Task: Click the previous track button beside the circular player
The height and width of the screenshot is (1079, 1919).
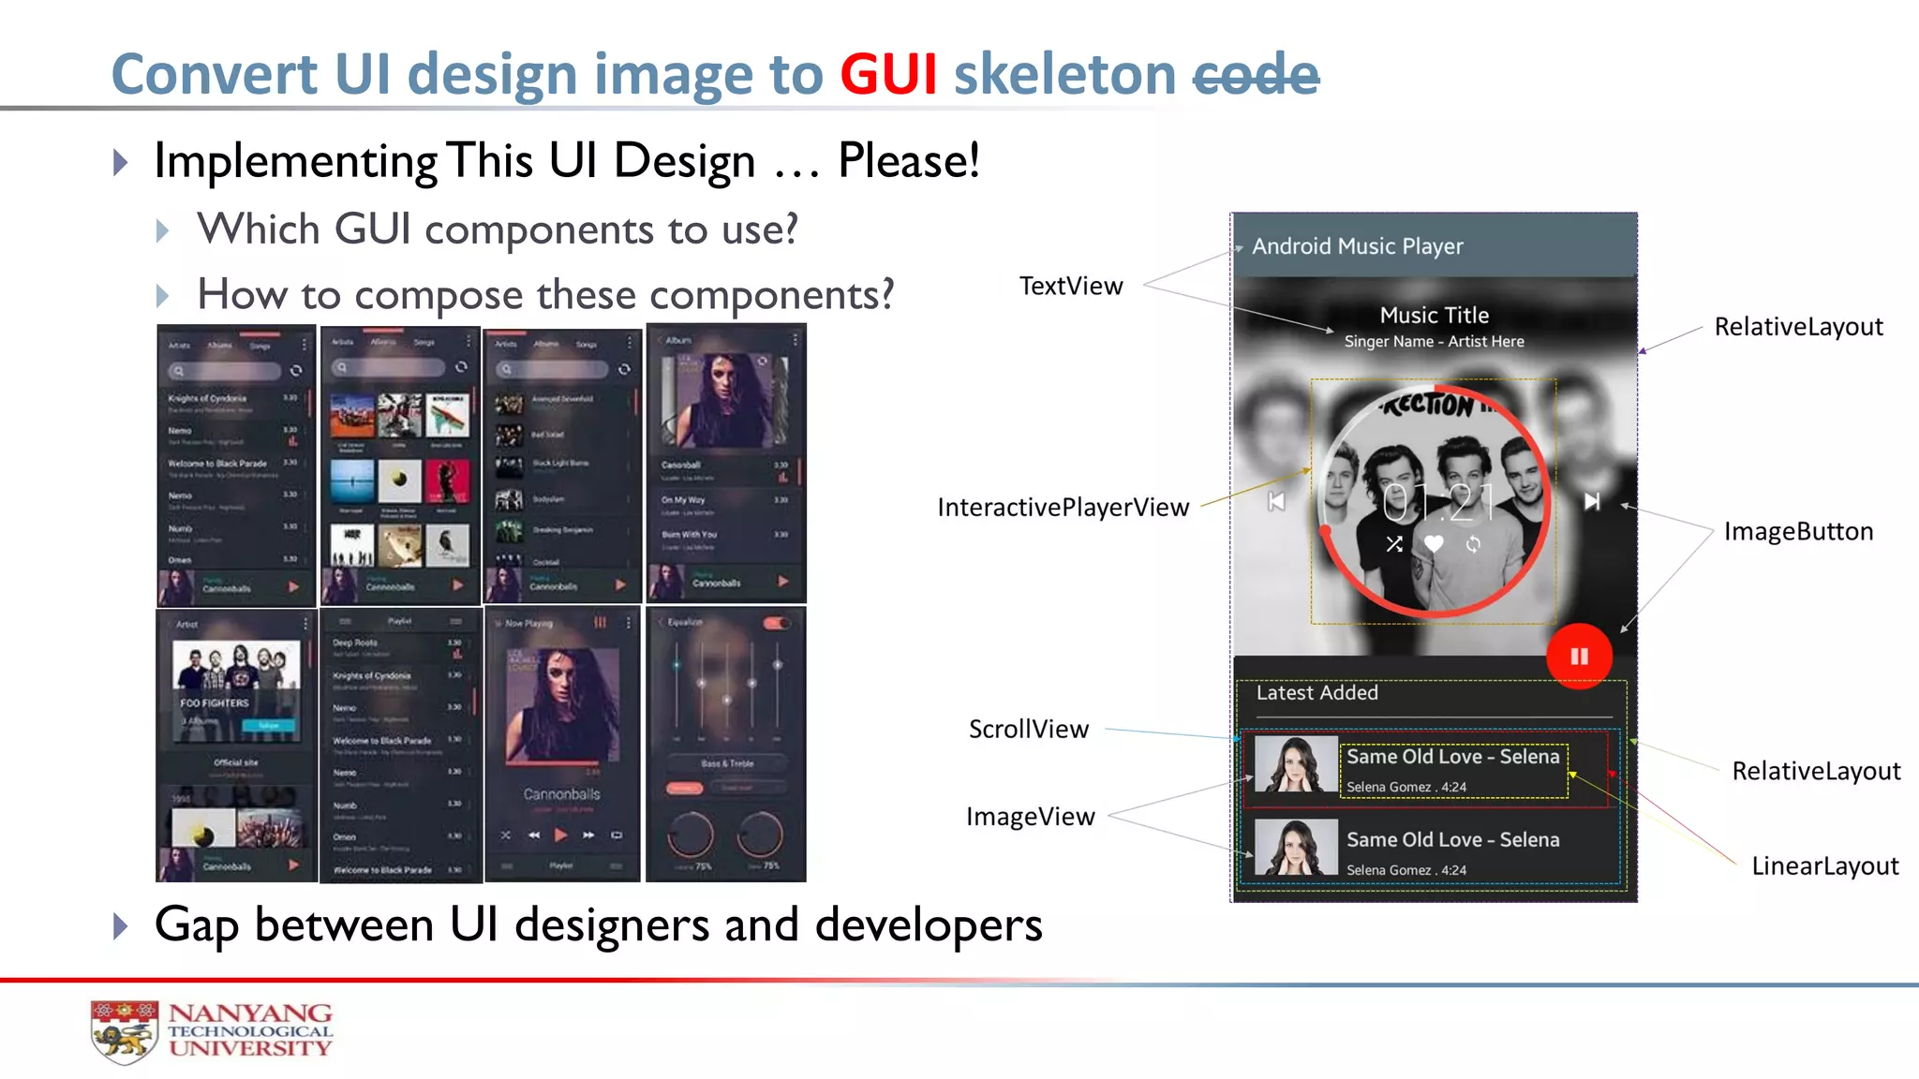Action: point(1275,502)
